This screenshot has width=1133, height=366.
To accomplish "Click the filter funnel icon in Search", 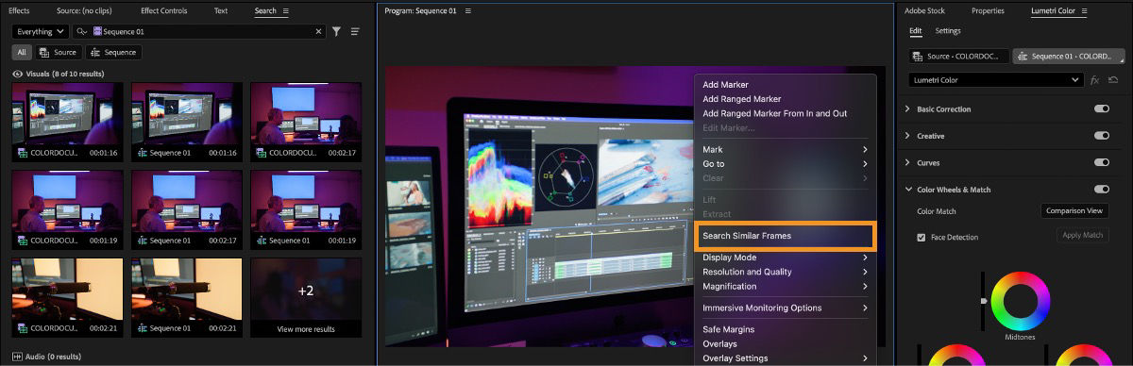I will (336, 31).
